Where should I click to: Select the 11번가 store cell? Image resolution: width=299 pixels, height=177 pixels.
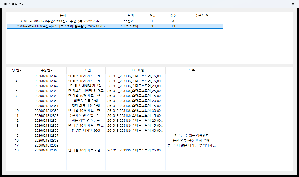129,21
